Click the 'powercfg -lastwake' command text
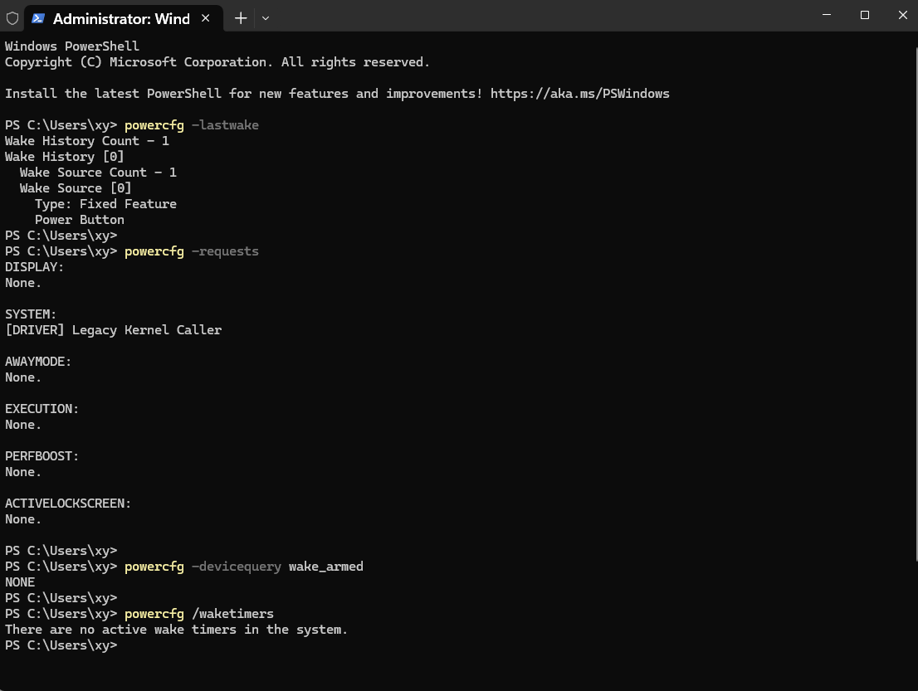This screenshot has height=691, width=918. click(192, 125)
